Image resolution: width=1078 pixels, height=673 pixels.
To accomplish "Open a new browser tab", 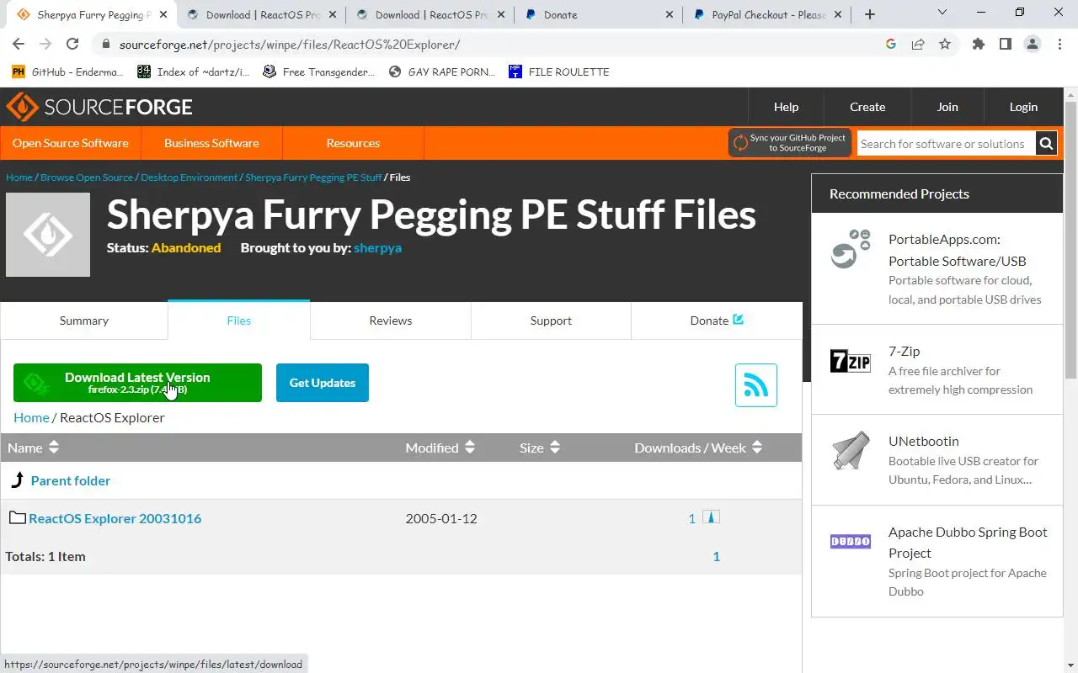I will pos(870,14).
